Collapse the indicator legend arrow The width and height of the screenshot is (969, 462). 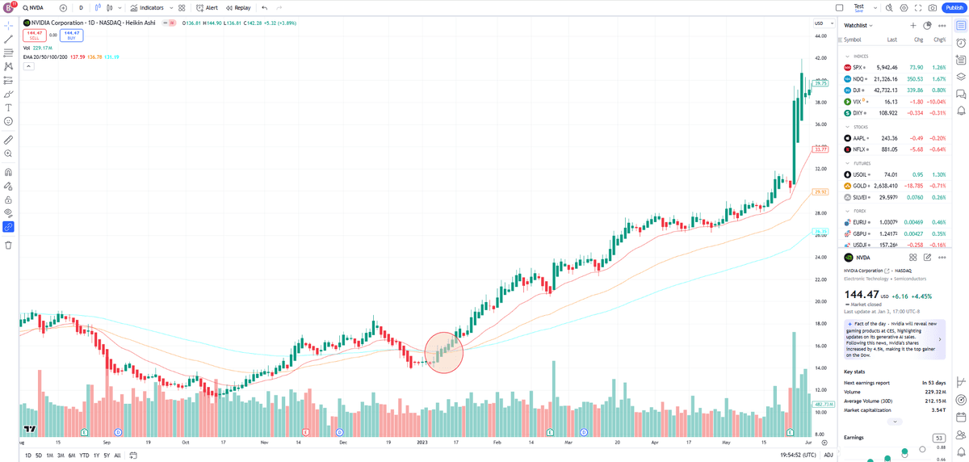pyautogui.click(x=29, y=66)
